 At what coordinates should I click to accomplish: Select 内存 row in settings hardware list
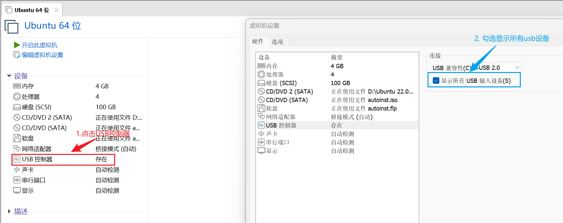tap(337, 66)
